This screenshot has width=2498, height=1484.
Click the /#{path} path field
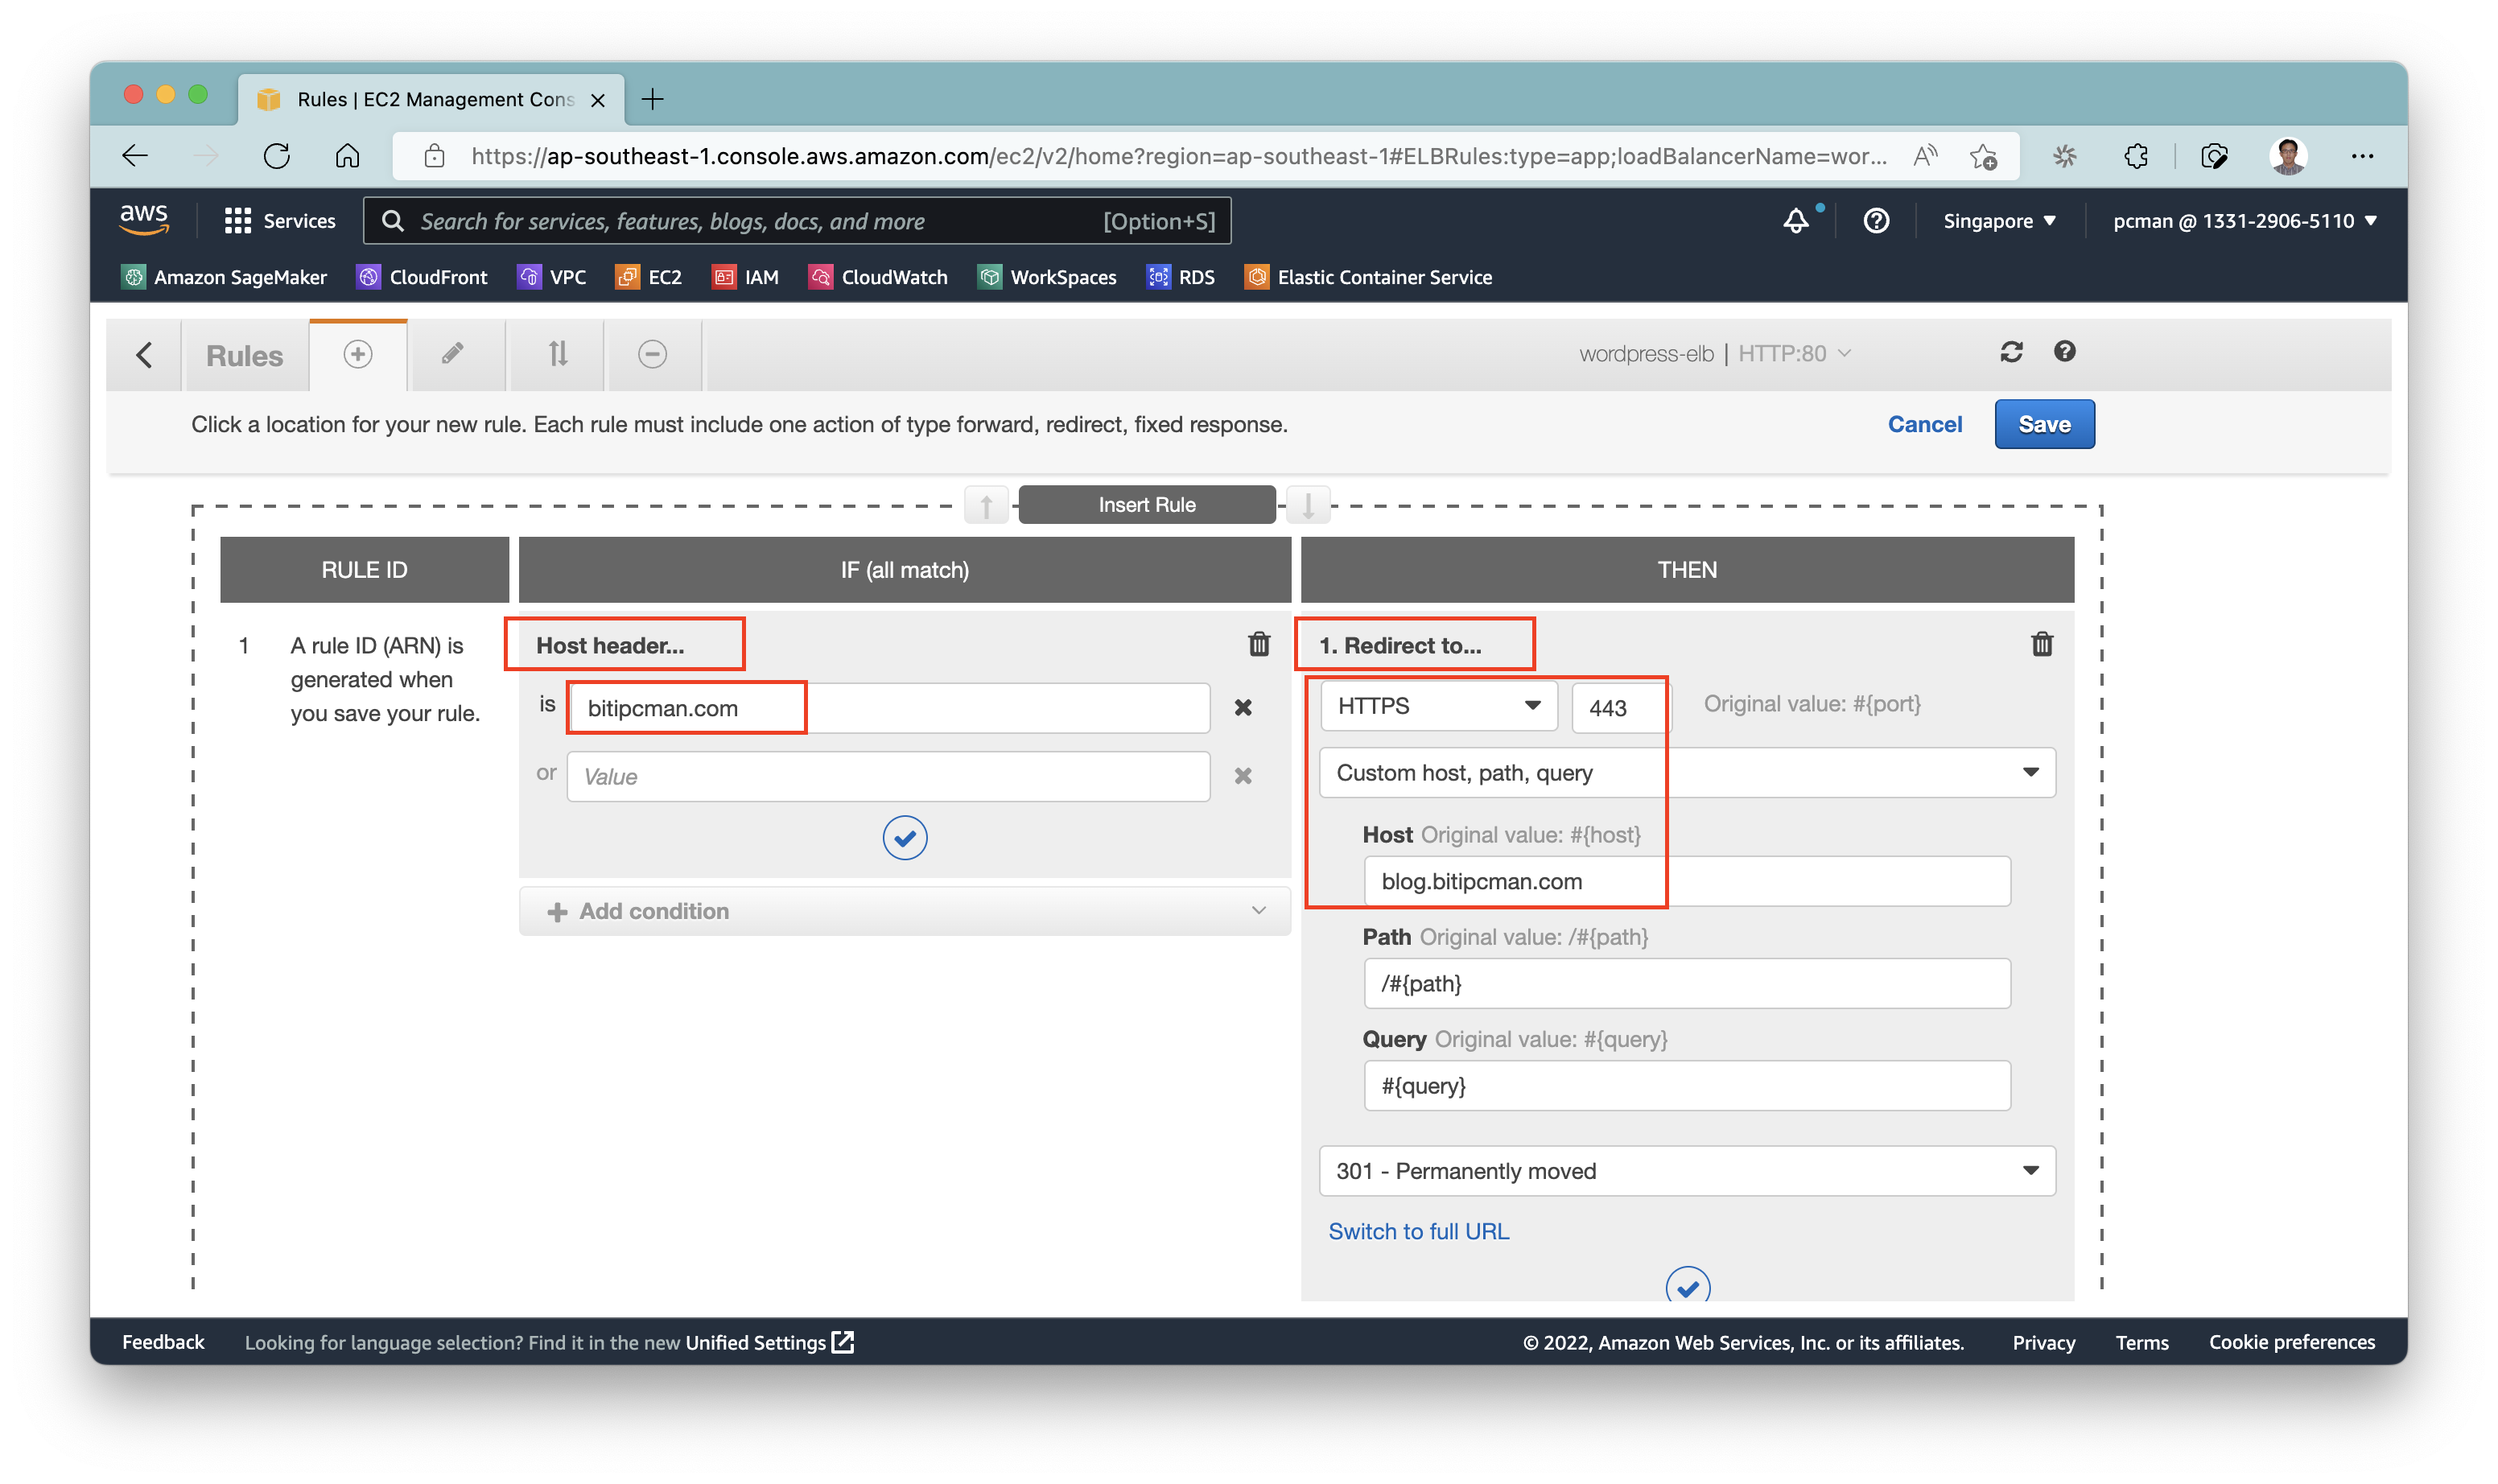(x=1687, y=983)
